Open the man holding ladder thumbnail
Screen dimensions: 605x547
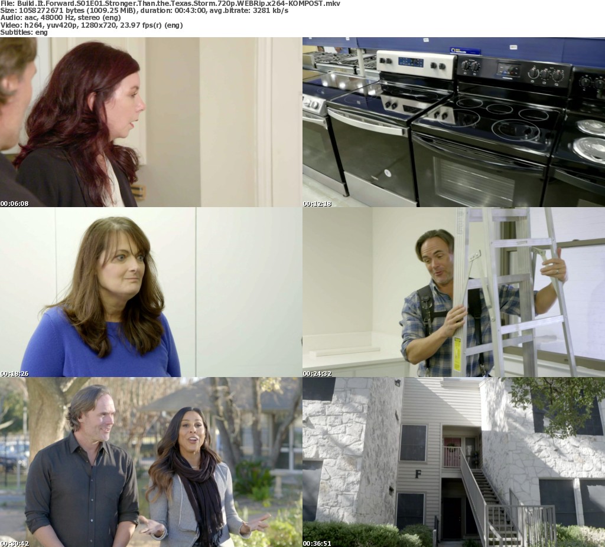pos(454,292)
